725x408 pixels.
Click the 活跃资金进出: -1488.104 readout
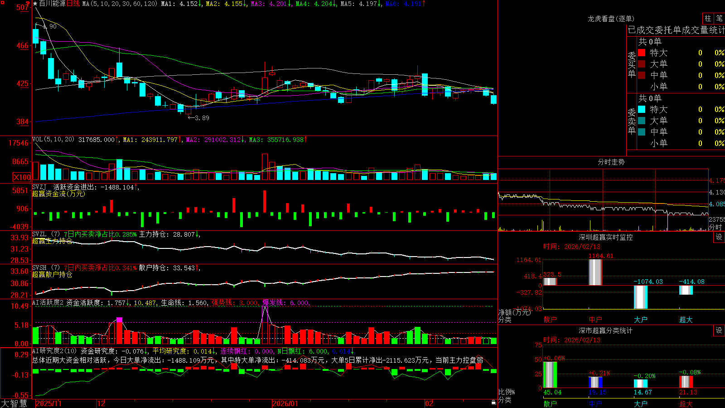click(96, 187)
